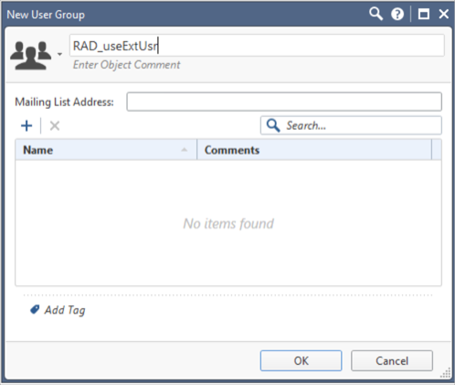455x385 pixels.
Task: Focus the group name field RAD_useExtUsr
Action: [257, 46]
